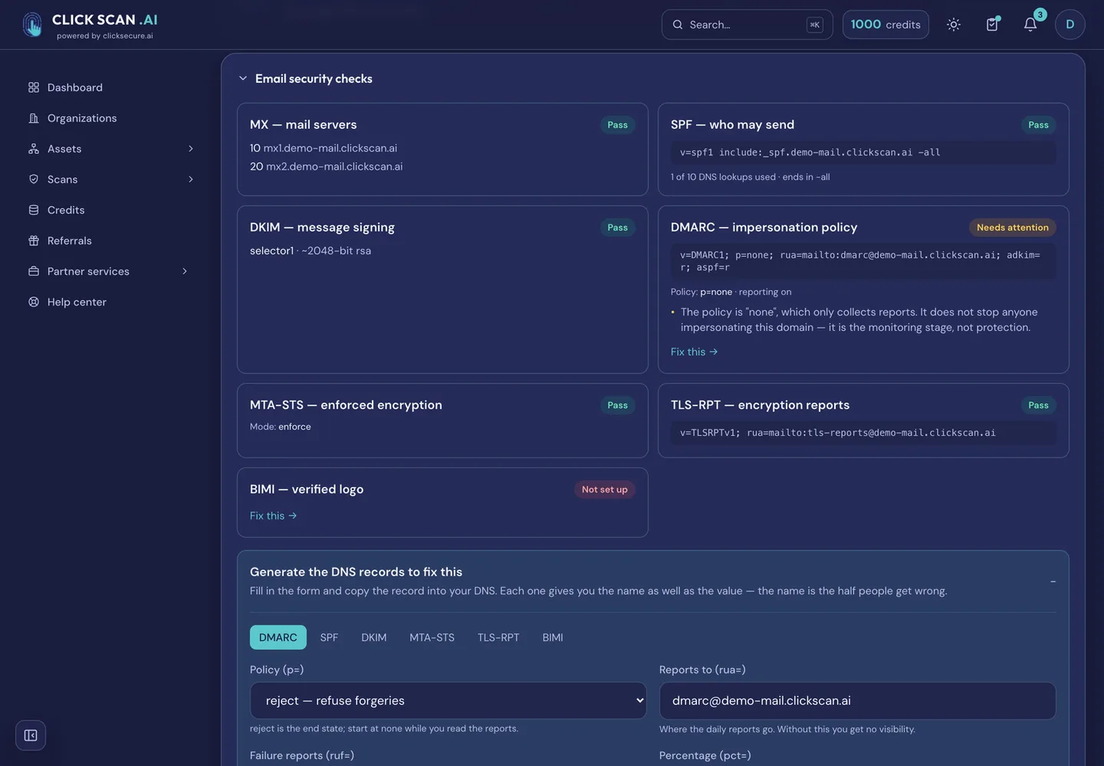The height and width of the screenshot is (766, 1104).
Task: Click the Mode: enforce text
Action: [x=281, y=427]
